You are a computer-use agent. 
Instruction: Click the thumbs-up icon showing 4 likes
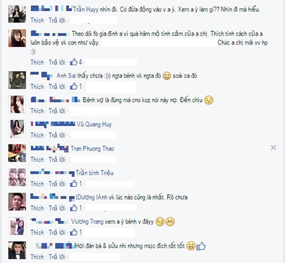[73, 62]
